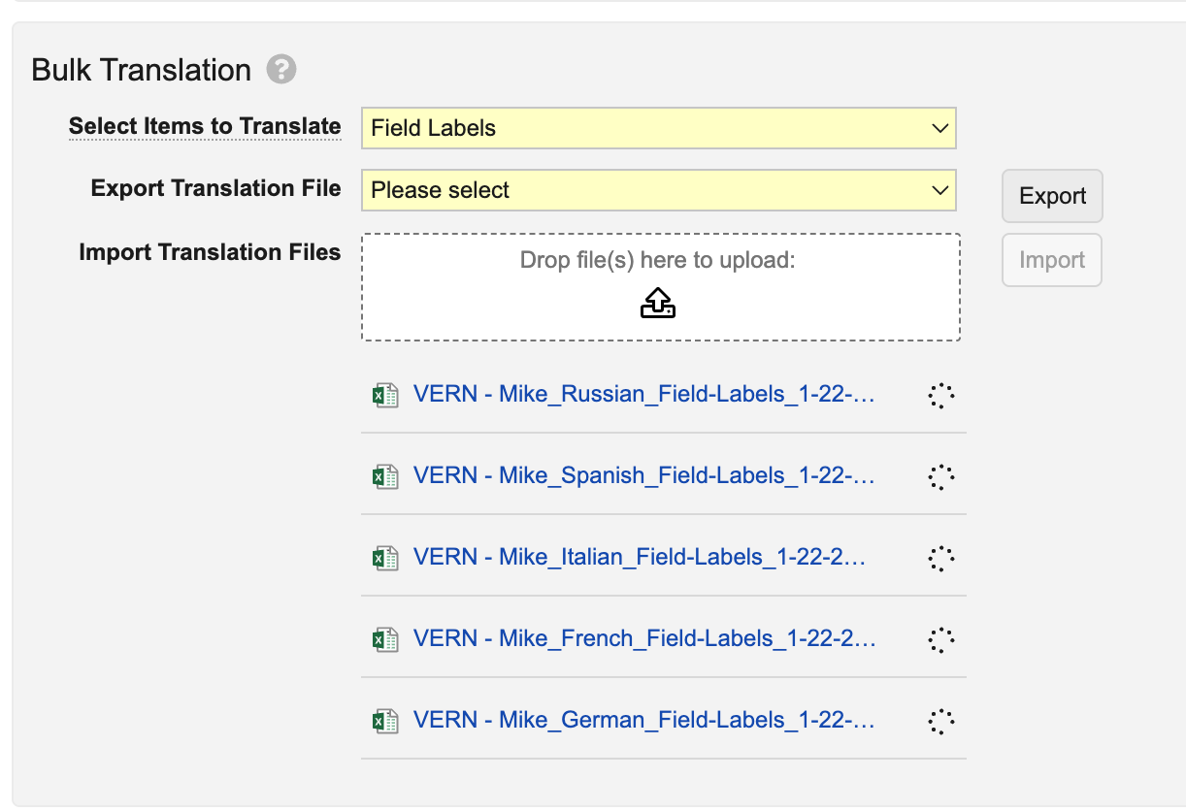Click loading spinner next to Russian file
This screenshot has width=1186, height=811.
[x=940, y=395]
